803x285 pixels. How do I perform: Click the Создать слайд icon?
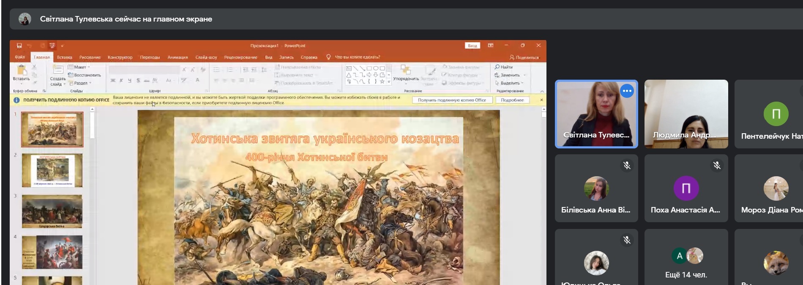tap(57, 70)
